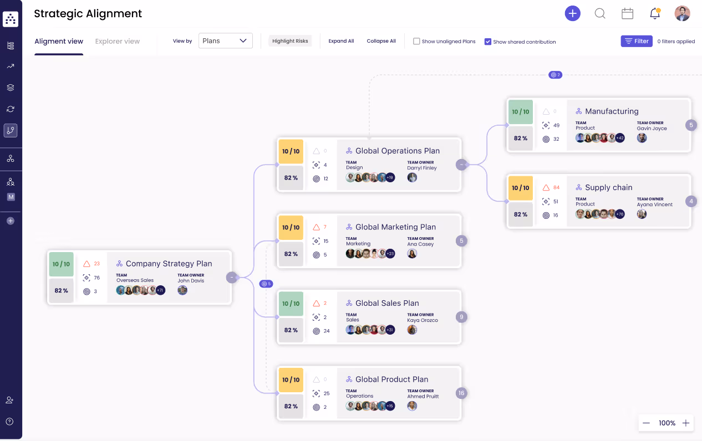Stay on the Alignment view tab

[58, 41]
